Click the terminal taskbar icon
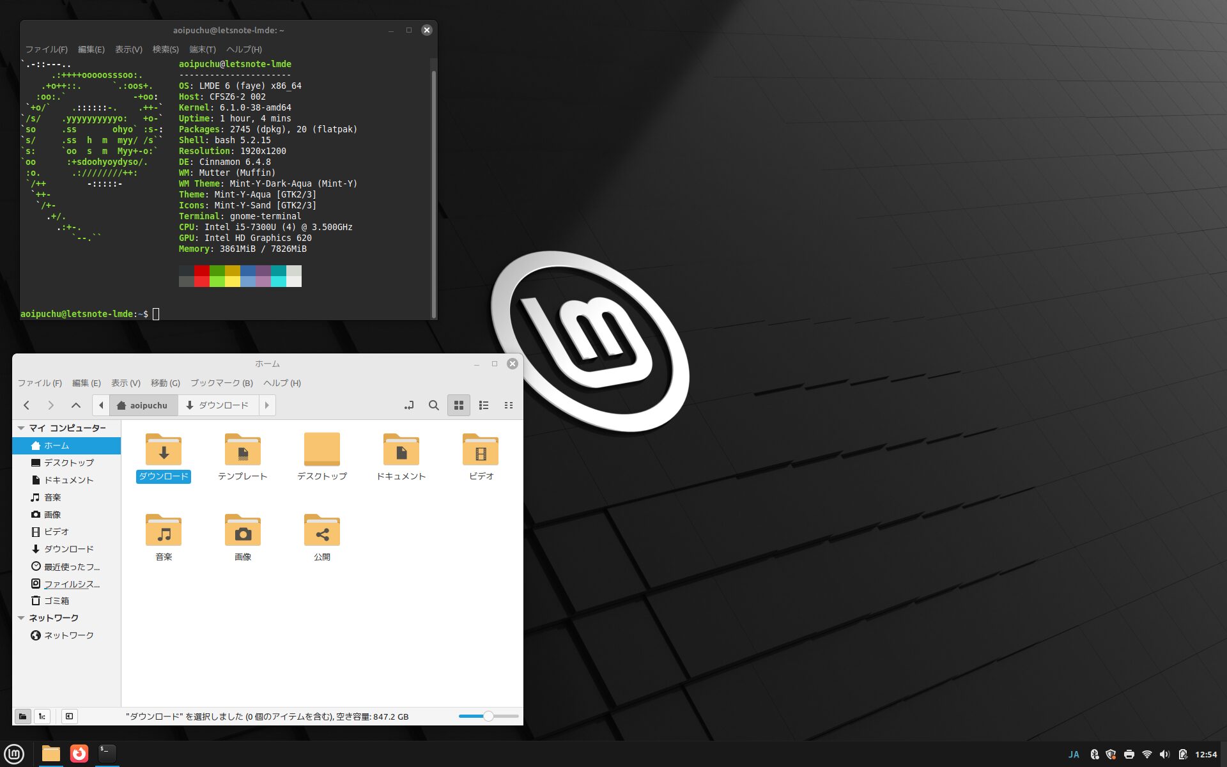 point(107,754)
